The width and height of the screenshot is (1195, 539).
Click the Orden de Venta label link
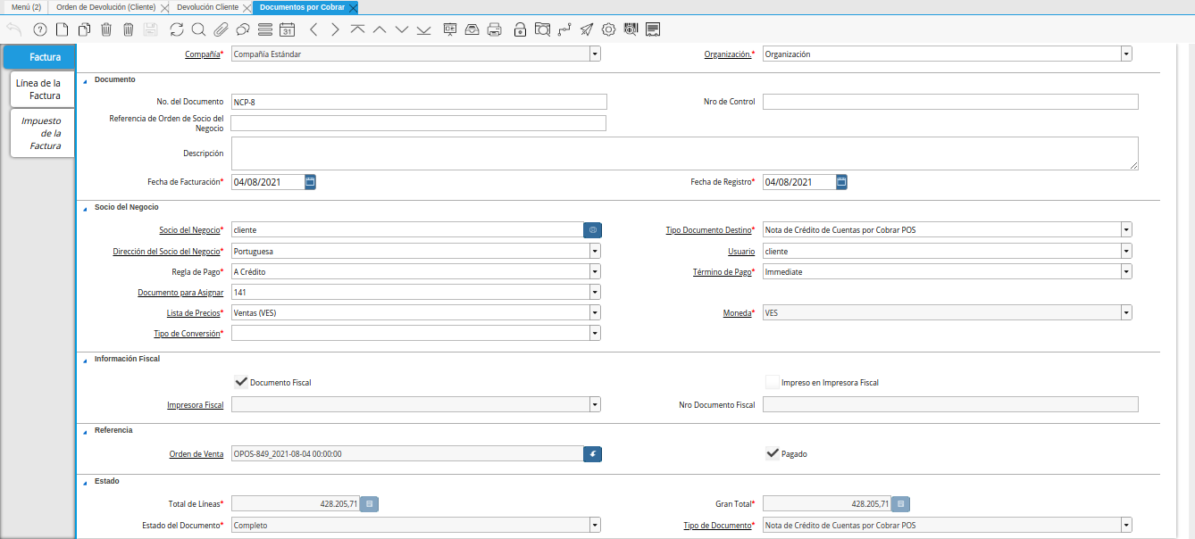[x=196, y=454]
